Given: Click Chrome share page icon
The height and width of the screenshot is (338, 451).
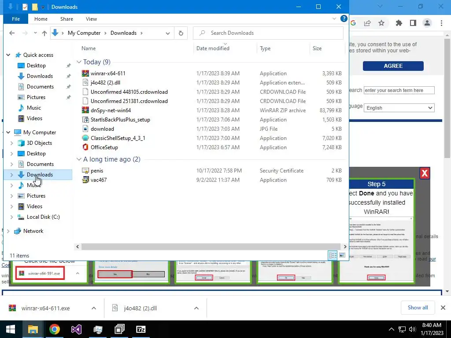Looking at the screenshot, I should 367,23.
